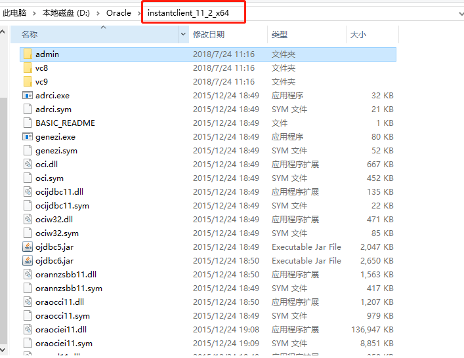Select the oraocci11.dll file name

coord(60,302)
